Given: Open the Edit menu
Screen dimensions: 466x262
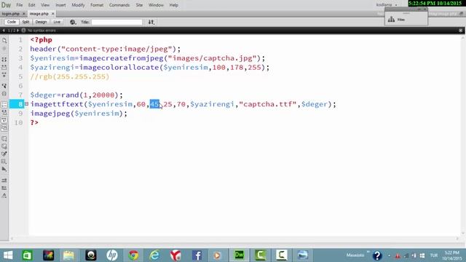Looking at the screenshot, I should tap(31, 5).
